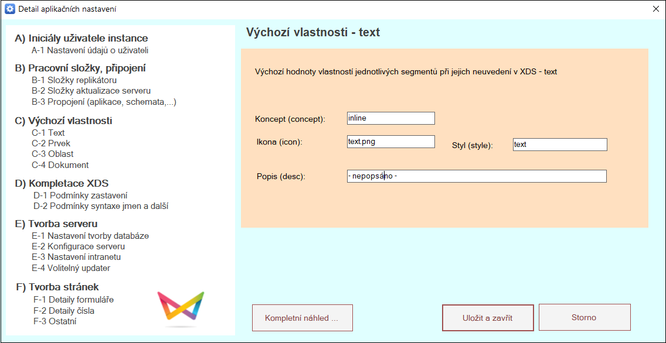Open C-4 Dokument defaults
This screenshot has width=666, height=343.
(60, 165)
